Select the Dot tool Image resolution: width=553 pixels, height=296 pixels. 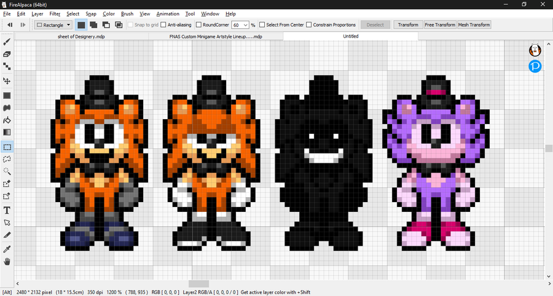pos(7,66)
